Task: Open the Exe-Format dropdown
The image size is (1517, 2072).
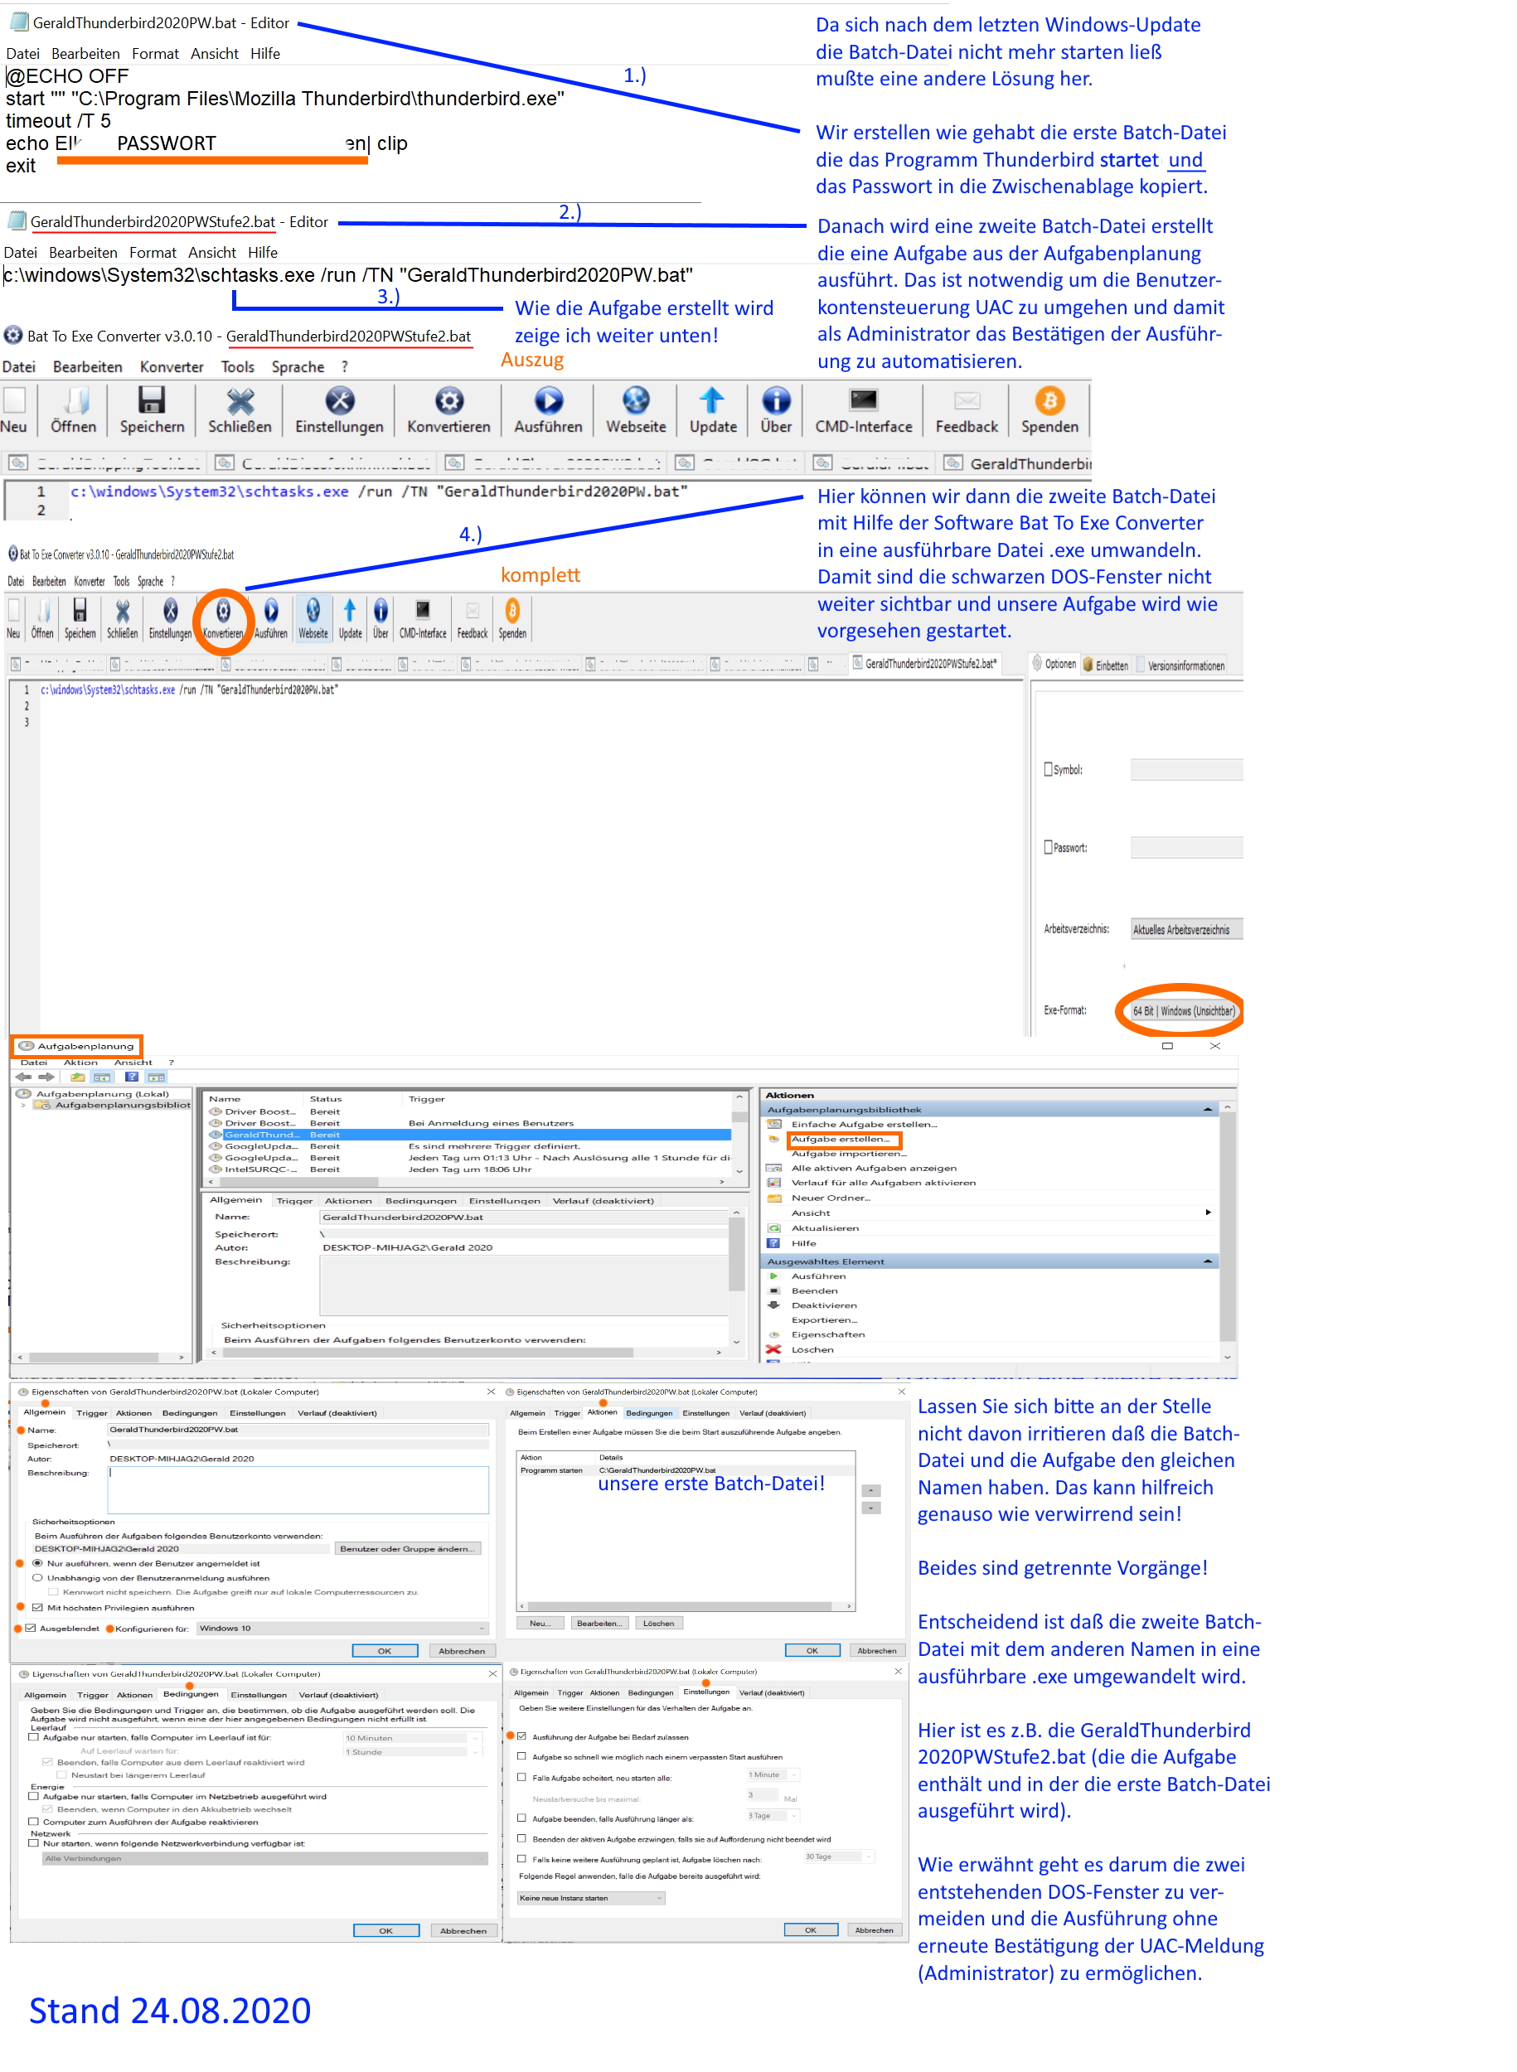Action: [1183, 1011]
